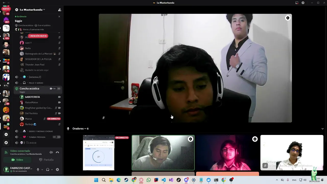The image size is (327, 184).
Task: Close the En Directo biggie banner
Action: point(59,17)
